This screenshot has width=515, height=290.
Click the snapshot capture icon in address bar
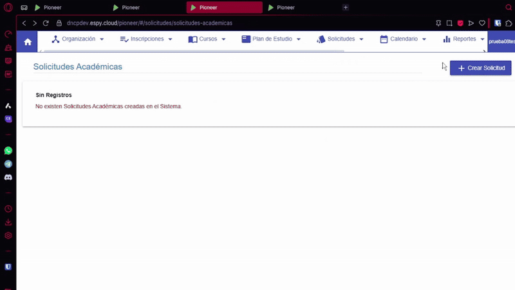pyautogui.click(x=449, y=23)
